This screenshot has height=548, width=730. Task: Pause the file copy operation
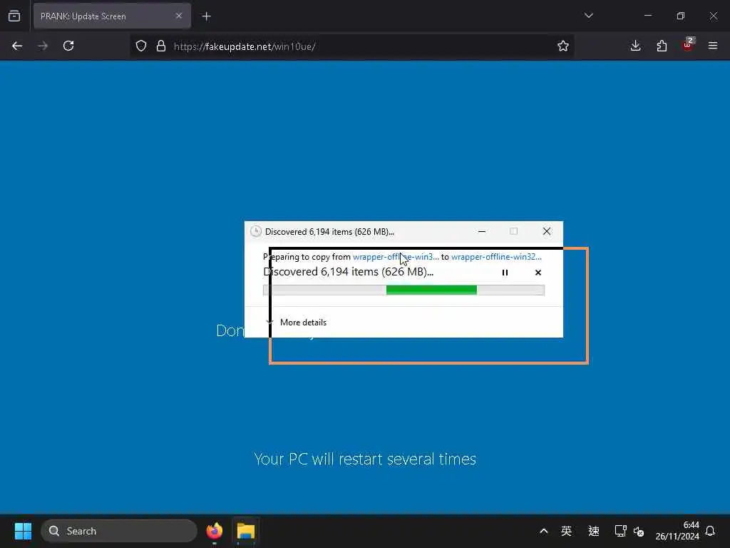click(x=505, y=273)
